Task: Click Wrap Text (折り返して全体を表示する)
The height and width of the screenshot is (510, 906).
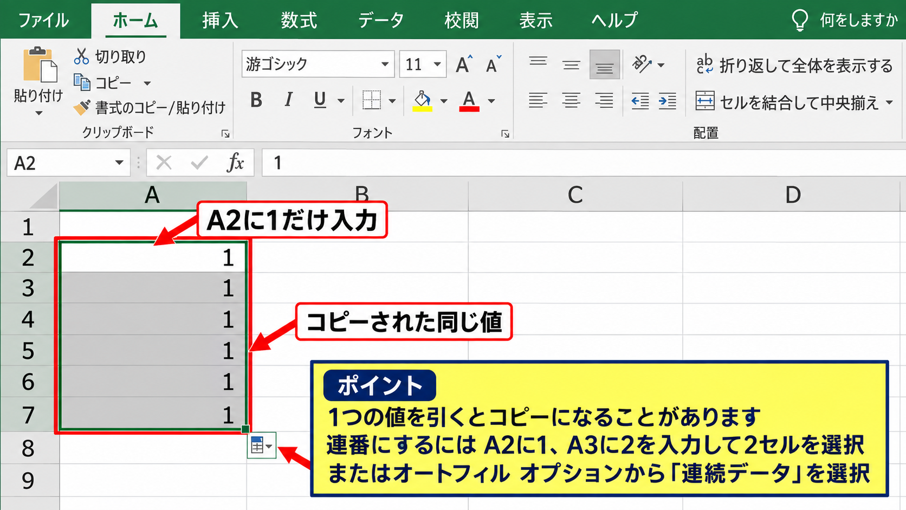Action: pos(794,66)
